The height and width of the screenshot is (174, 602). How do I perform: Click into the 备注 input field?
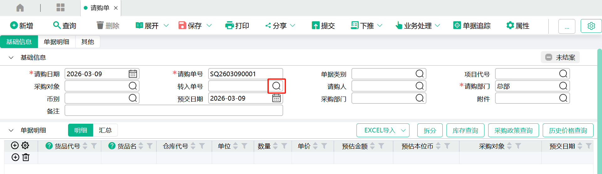pos(174,111)
